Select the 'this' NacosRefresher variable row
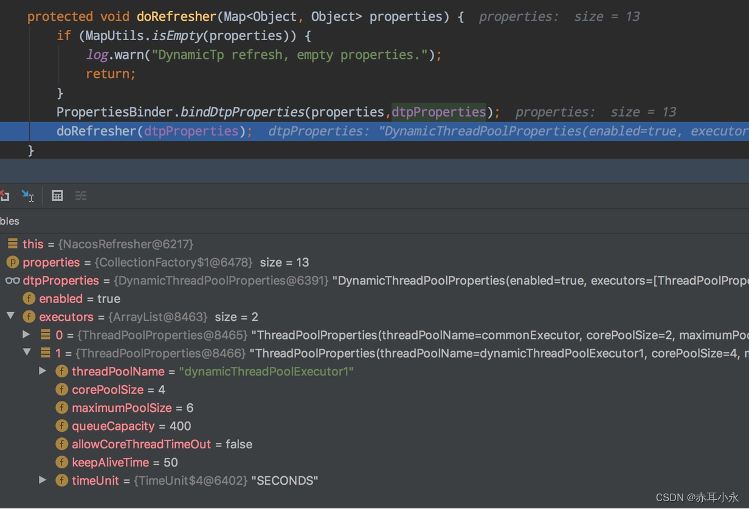The width and height of the screenshot is (749, 509). [x=374, y=244]
